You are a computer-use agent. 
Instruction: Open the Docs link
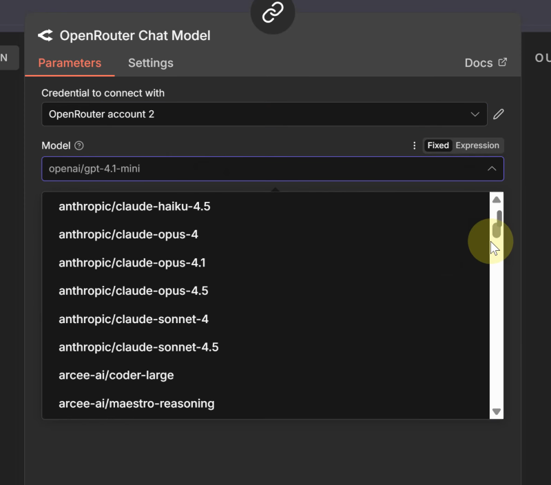coord(479,63)
